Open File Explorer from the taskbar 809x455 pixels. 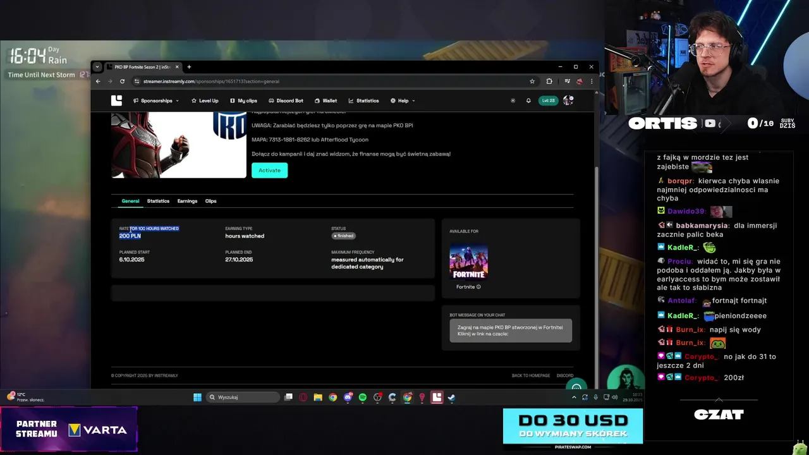point(318,397)
